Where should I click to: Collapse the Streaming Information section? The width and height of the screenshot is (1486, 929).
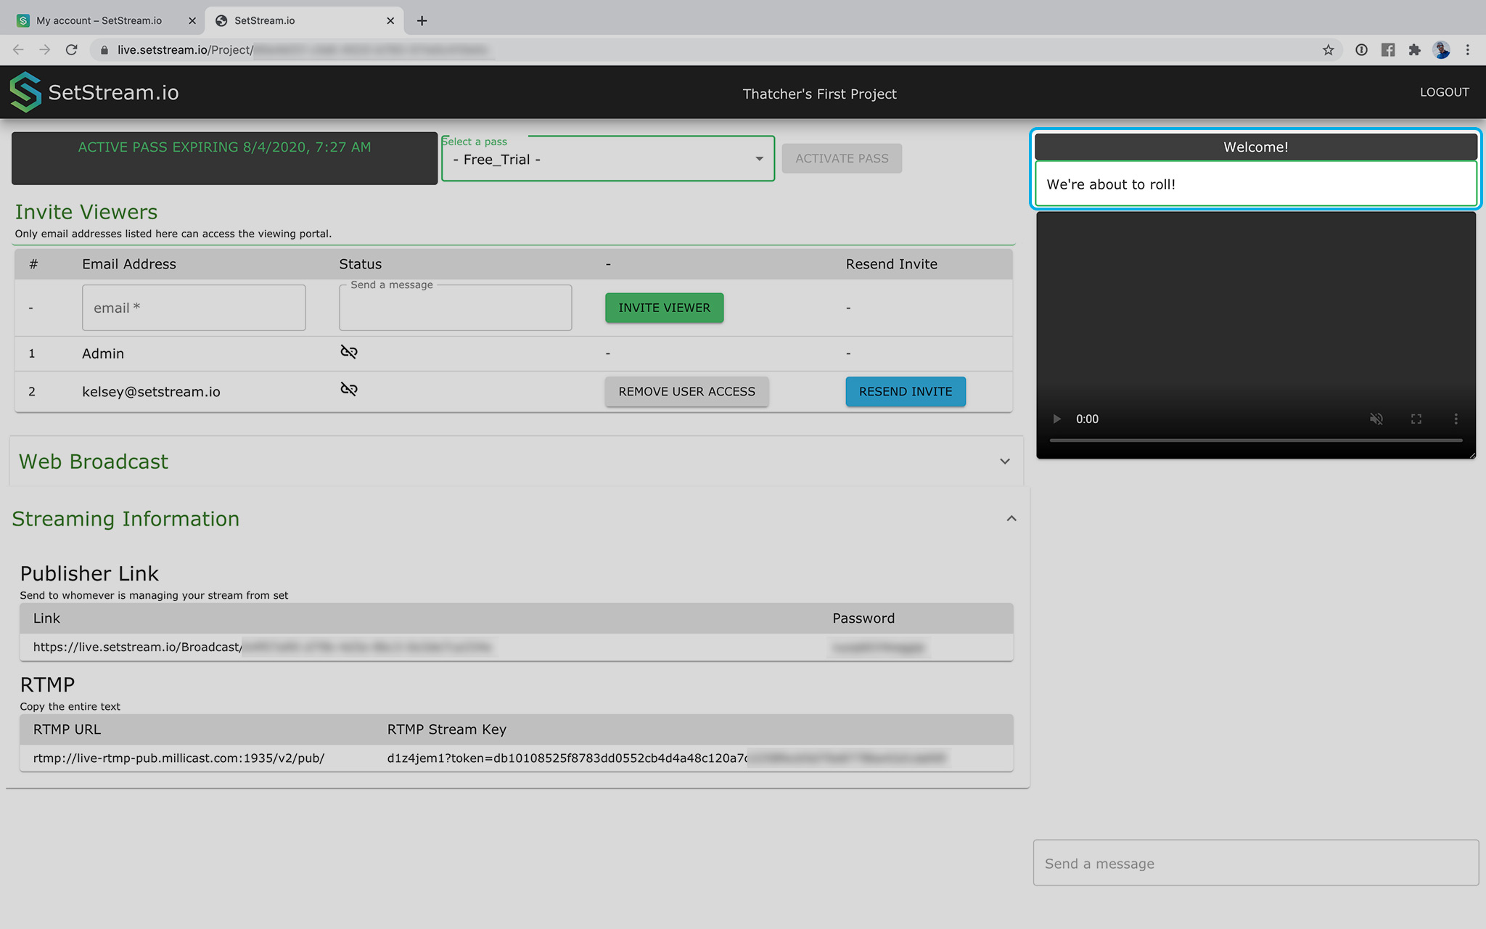[x=1011, y=518]
